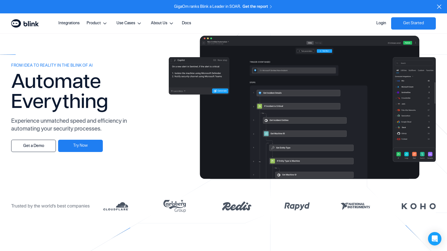Open the Learn More link in Copilot
The width and height of the screenshot is (447, 251).
(x=178, y=91)
